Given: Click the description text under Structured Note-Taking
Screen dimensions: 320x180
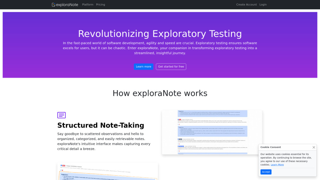Looking at the screenshot, I should (x=104, y=141).
